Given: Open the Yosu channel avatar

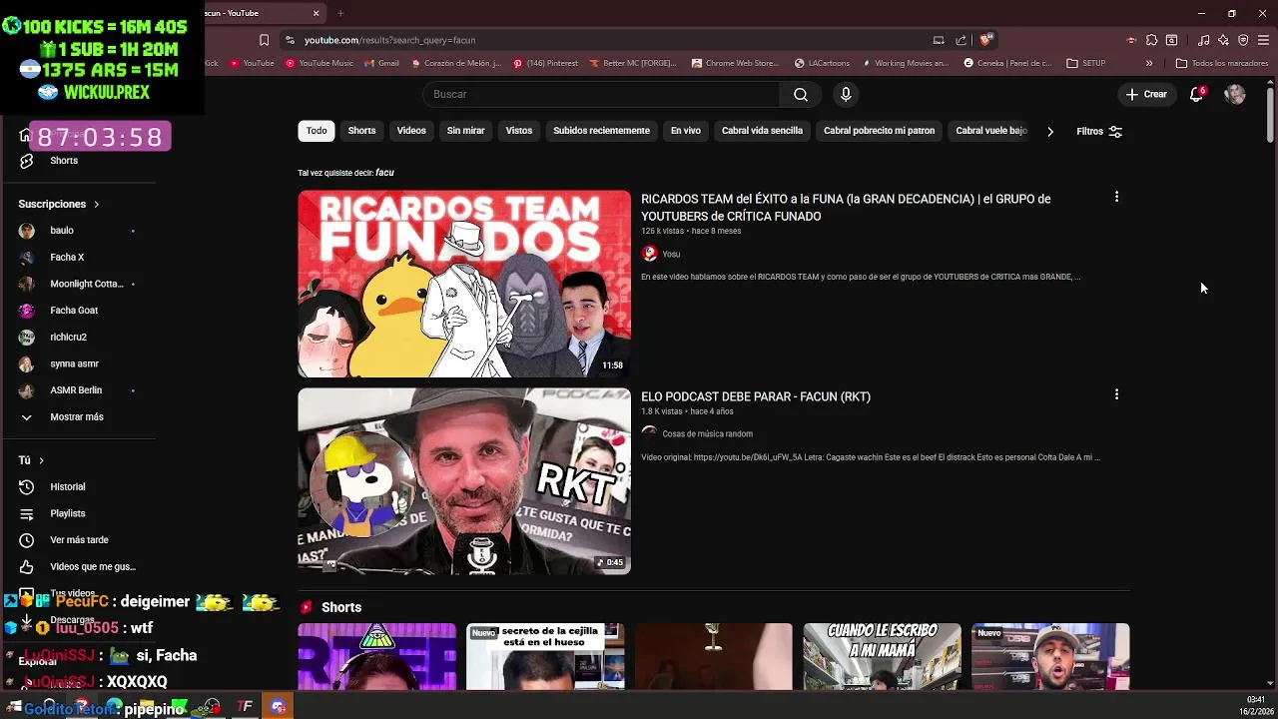Looking at the screenshot, I should pos(649,254).
